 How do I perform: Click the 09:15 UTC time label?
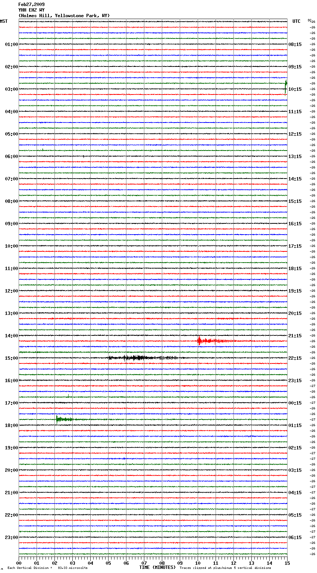295,67
